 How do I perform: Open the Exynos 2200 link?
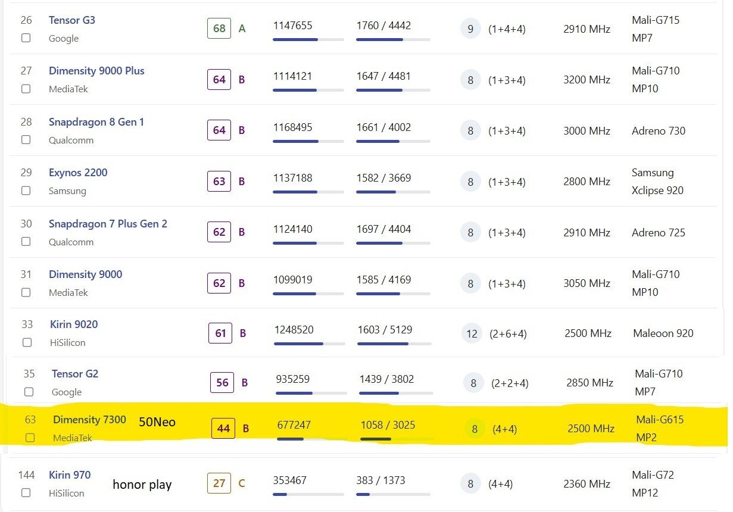(x=78, y=173)
